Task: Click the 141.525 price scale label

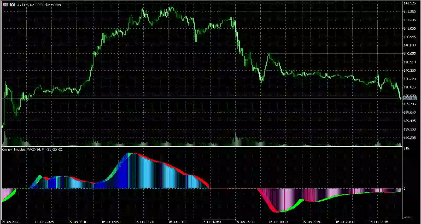Action: point(410,3)
